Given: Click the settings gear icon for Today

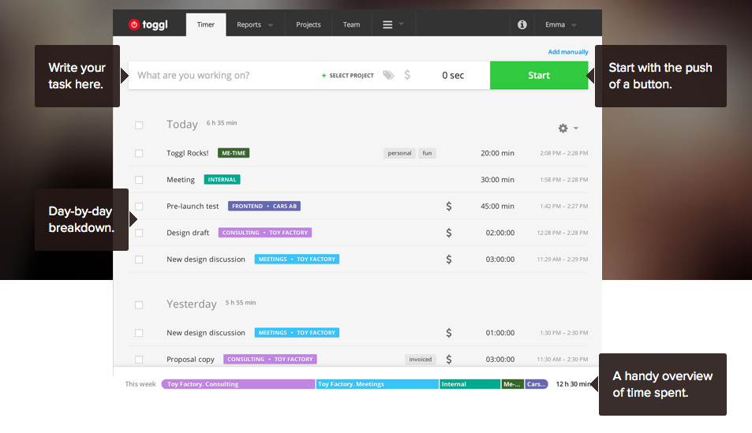Looking at the screenshot, I should tap(563, 128).
